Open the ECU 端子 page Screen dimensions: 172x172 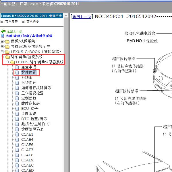click(x=30, y=108)
